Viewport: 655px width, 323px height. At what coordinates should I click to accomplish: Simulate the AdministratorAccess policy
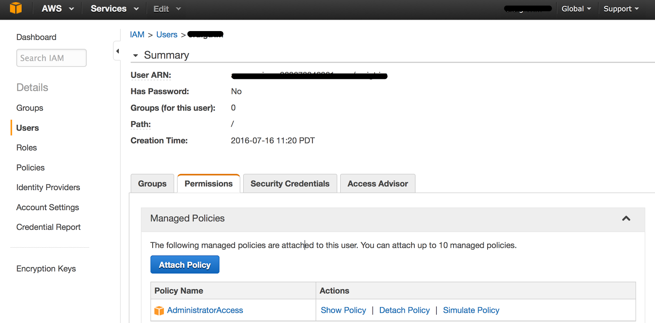click(x=471, y=310)
